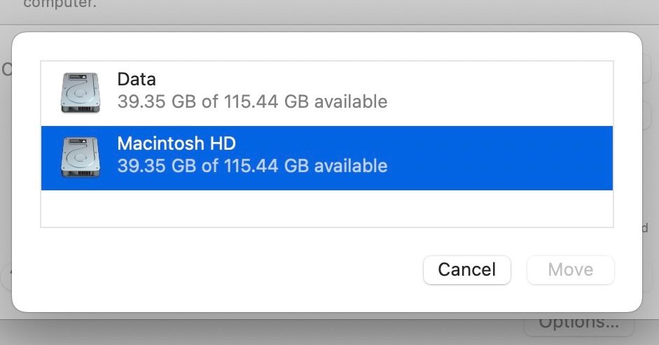
Task: Select the Data volume row
Action: [326, 92]
